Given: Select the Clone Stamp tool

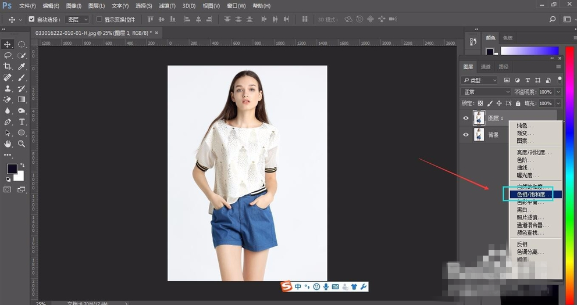Looking at the screenshot, I should coord(8,89).
